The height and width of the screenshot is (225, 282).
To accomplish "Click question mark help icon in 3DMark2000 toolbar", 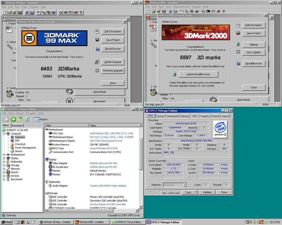I will [x=224, y=12].
